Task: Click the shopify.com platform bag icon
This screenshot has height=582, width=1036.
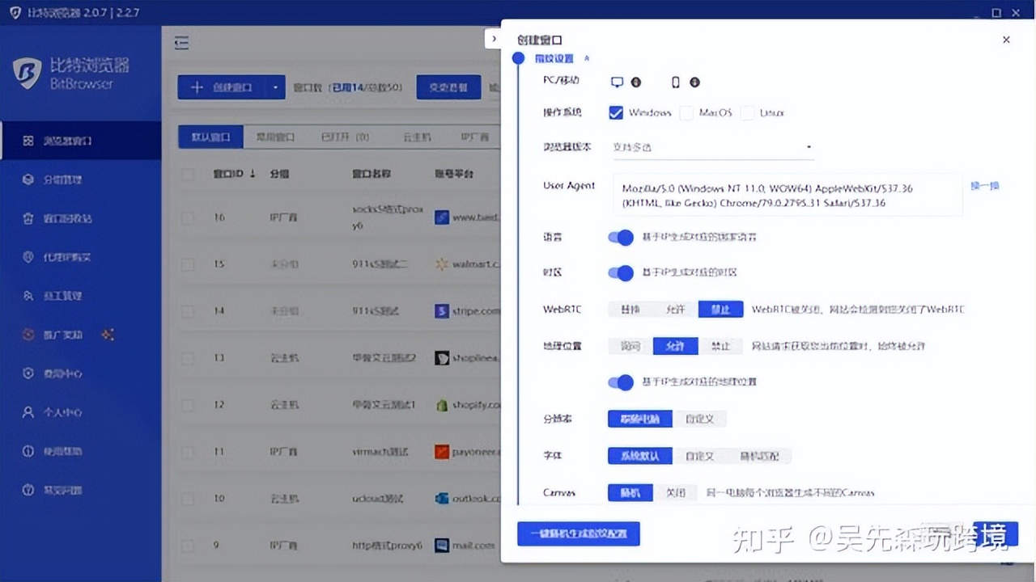Action: point(442,405)
